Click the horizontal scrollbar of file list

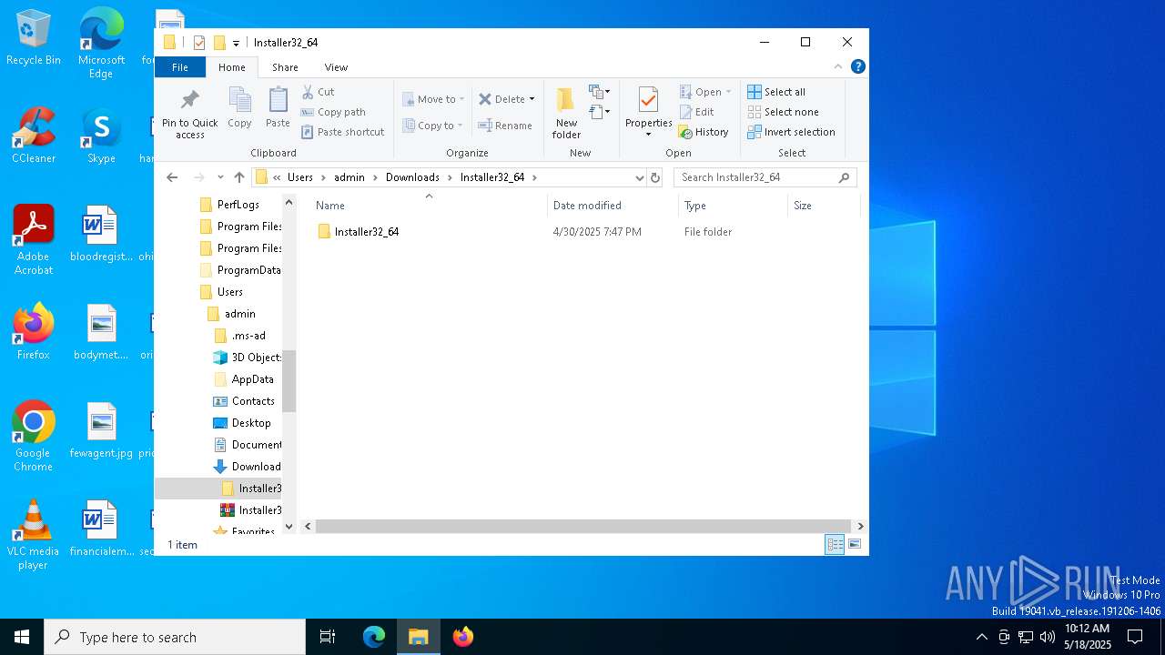(583, 526)
